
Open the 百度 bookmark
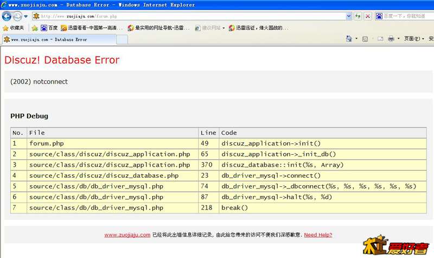[49, 28]
